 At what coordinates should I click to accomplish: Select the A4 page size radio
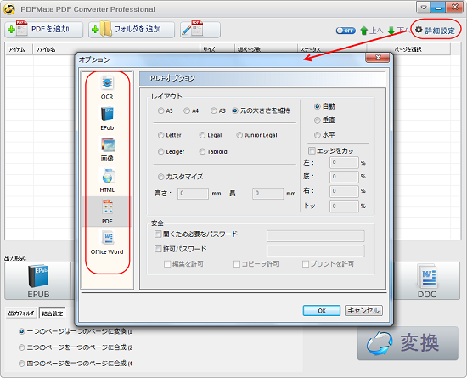[187, 110]
